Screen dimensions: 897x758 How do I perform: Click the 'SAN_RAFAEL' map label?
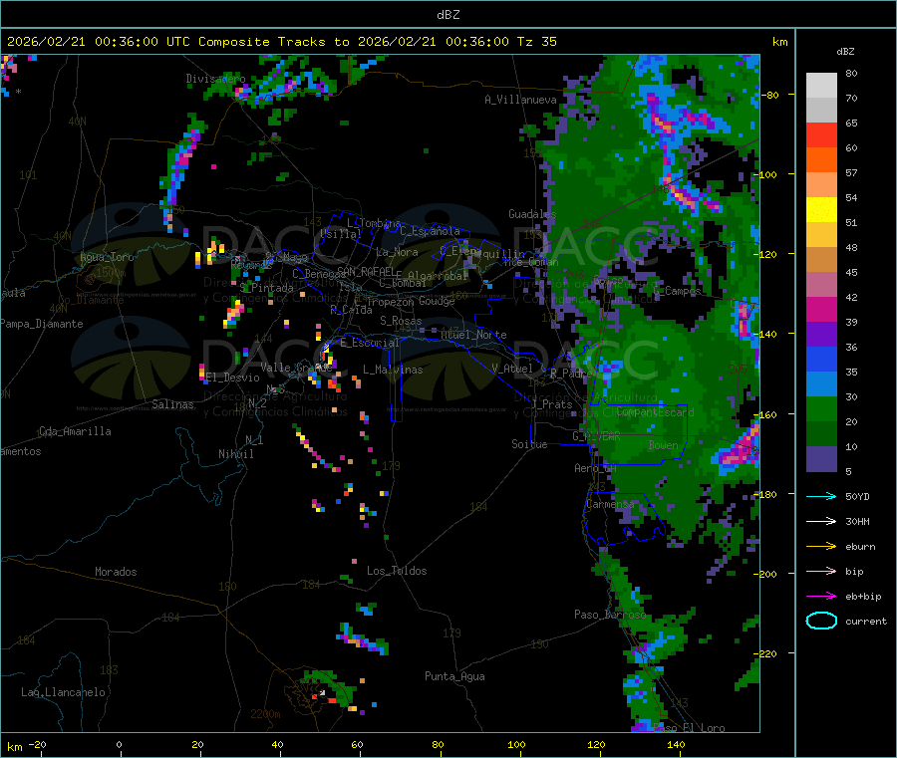click(365, 272)
